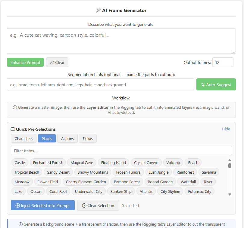Pick the Snowy Mountains chip

[93, 172]
